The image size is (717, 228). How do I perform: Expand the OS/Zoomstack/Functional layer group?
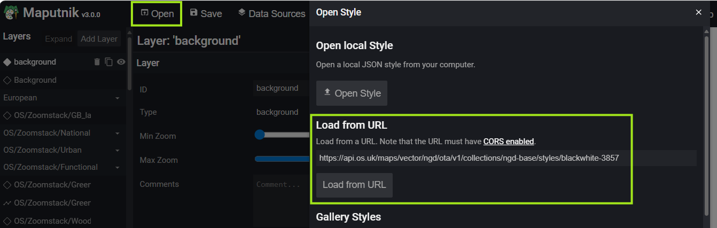tap(117, 168)
